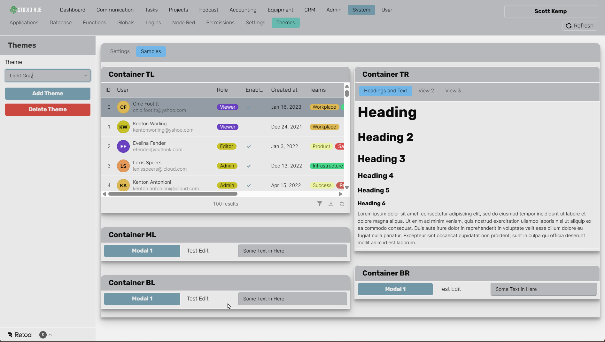Click the text input in Container ML
Image resolution: width=605 pixels, height=342 pixels.
coord(292,251)
